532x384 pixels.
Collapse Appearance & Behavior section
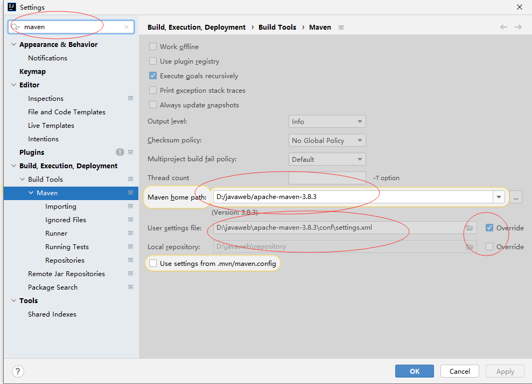(13, 45)
